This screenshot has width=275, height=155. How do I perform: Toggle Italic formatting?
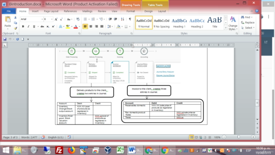tap(28, 27)
